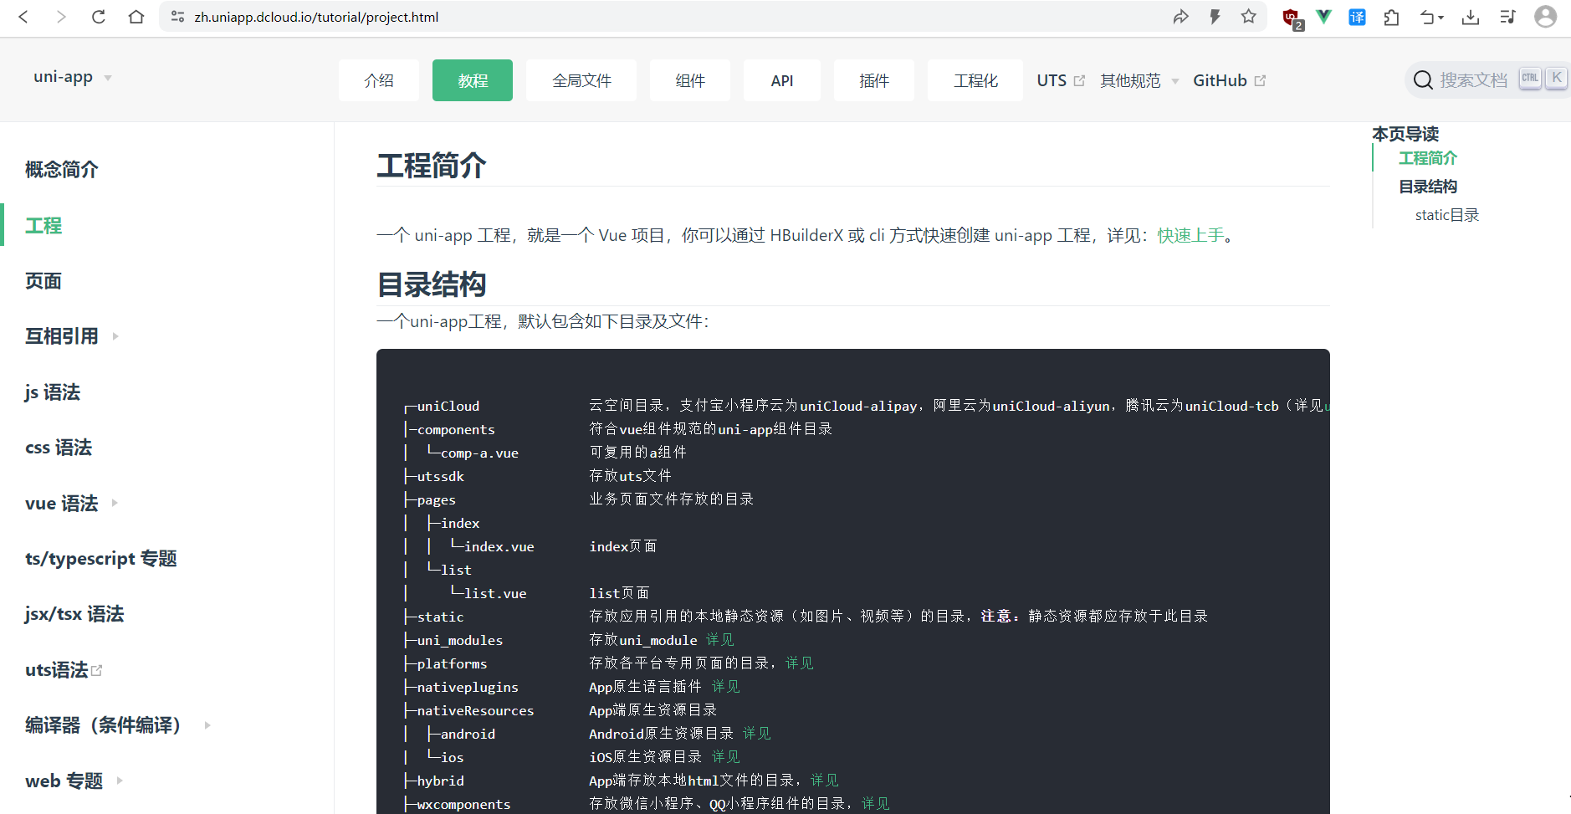Click 详见 link on hybrid row
The width and height of the screenshot is (1571, 814).
[824, 781]
